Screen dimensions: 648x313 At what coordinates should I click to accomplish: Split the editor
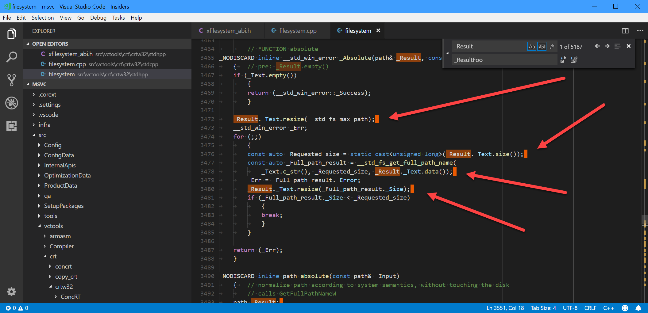[625, 31]
